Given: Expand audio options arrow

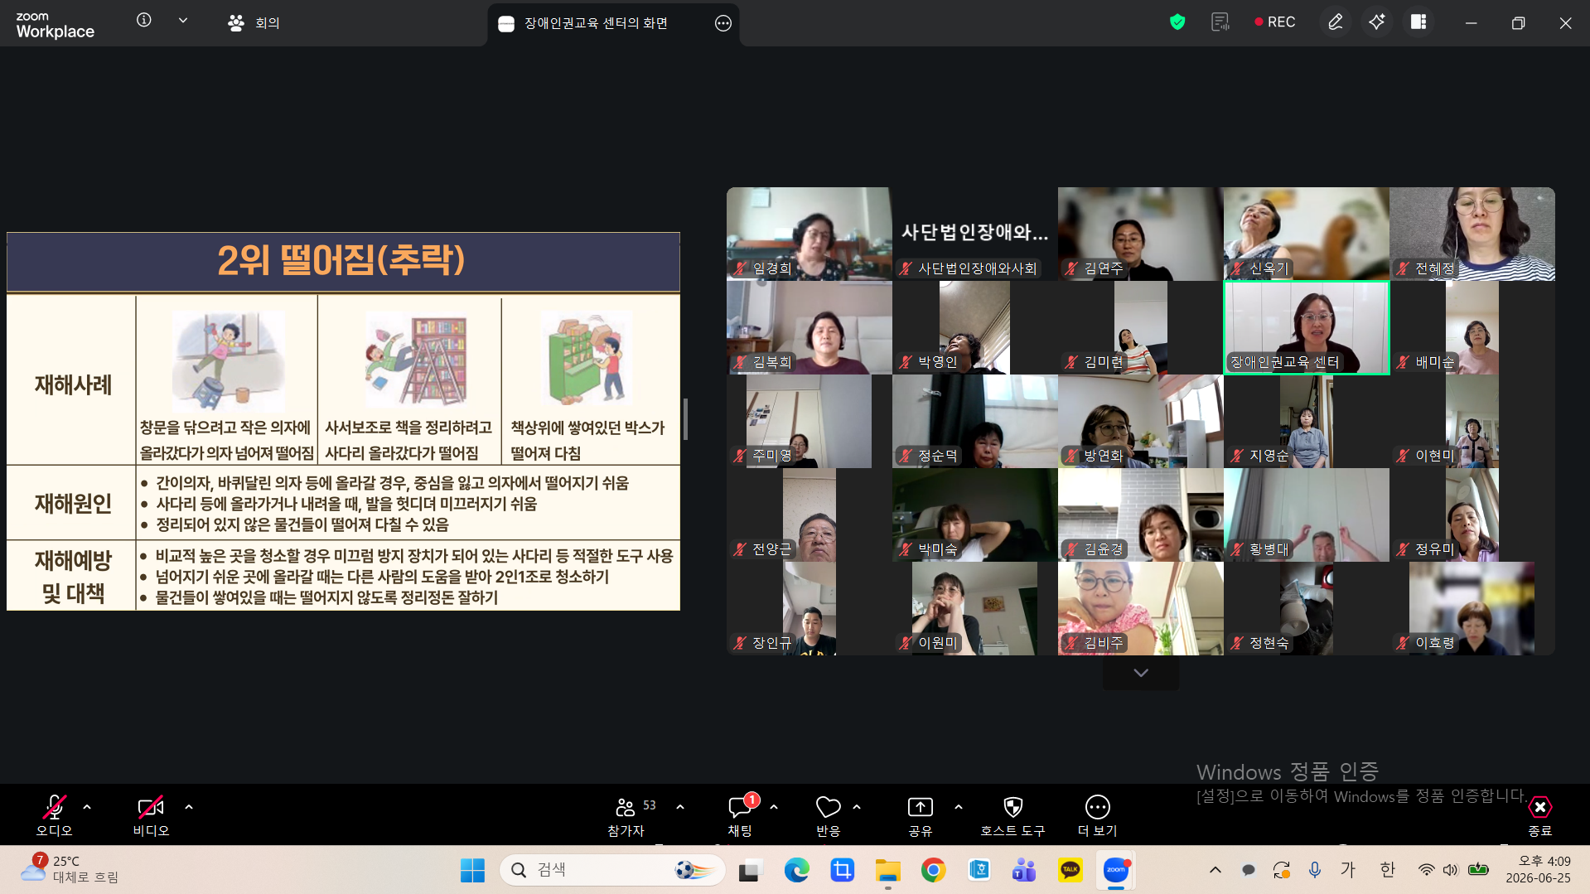Looking at the screenshot, I should tap(87, 807).
